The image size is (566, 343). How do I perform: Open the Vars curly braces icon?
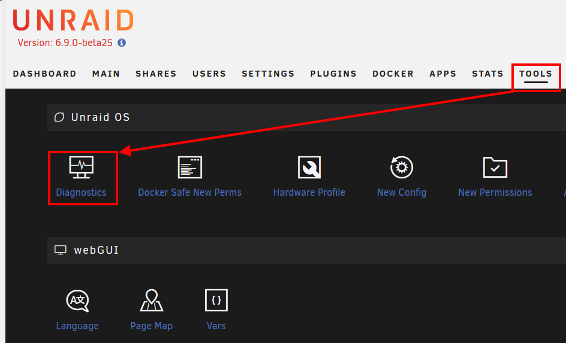tap(216, 300)
